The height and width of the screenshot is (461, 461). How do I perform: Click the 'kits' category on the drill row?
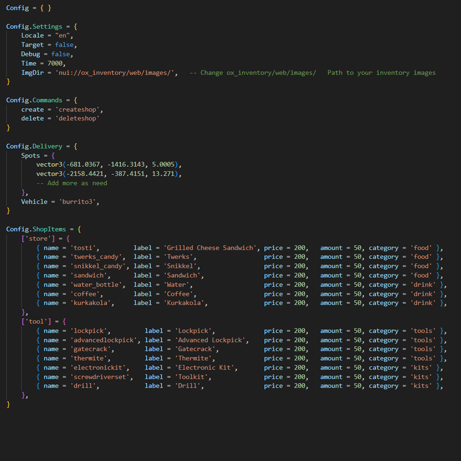click(x=421, y=386)
